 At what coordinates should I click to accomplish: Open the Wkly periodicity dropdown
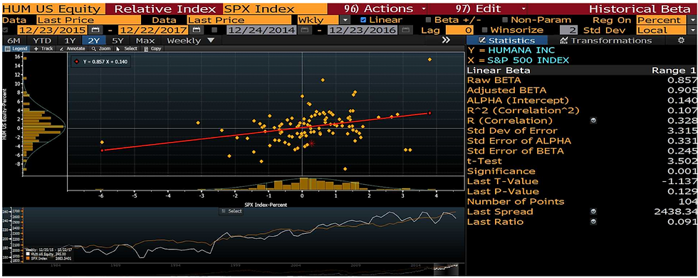(x=345, y=20)
